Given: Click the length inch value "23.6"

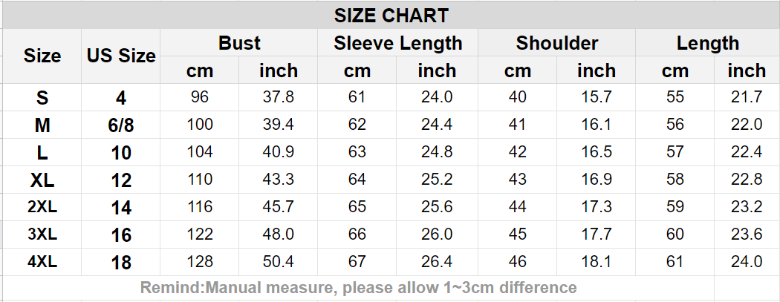Looking at the screenshot, I should point(746,234).
